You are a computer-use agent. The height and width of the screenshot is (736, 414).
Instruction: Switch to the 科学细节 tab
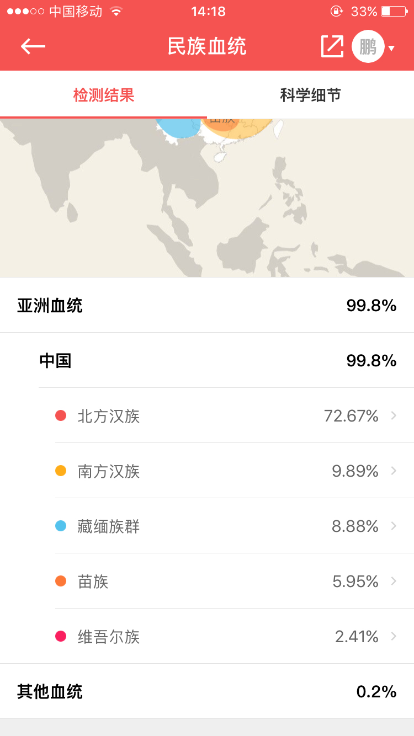pyautogui.click(x=310, y=95)
